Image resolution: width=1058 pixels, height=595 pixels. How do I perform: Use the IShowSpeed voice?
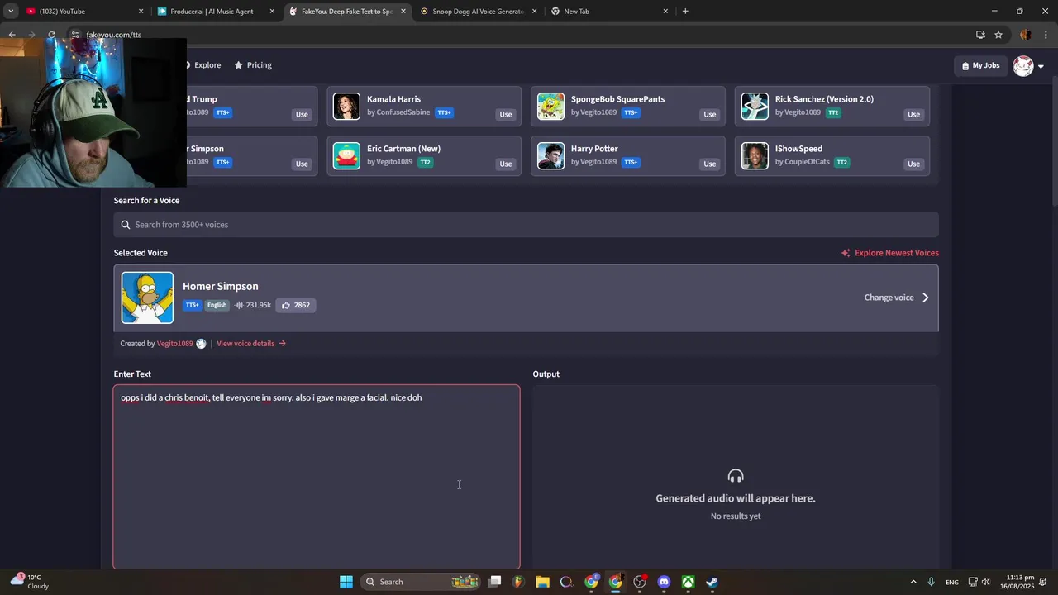[913, 164]
